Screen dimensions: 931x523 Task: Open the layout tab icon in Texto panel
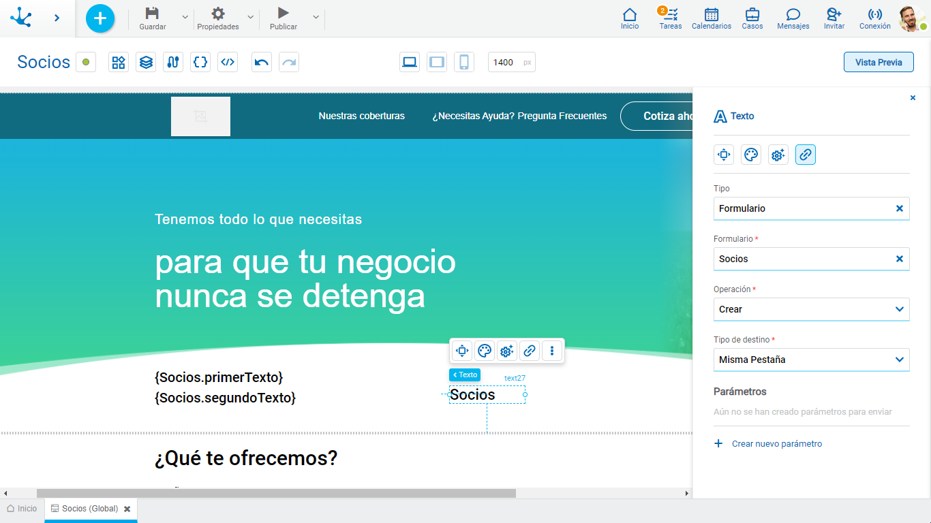724,155
